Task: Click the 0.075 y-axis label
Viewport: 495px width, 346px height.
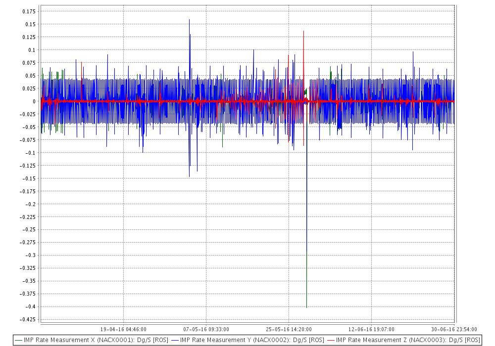Action: (29, 63)
